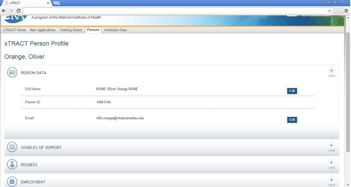Open the Training Grants menu item
Screen dimensions: 351x187
(71, 30)
